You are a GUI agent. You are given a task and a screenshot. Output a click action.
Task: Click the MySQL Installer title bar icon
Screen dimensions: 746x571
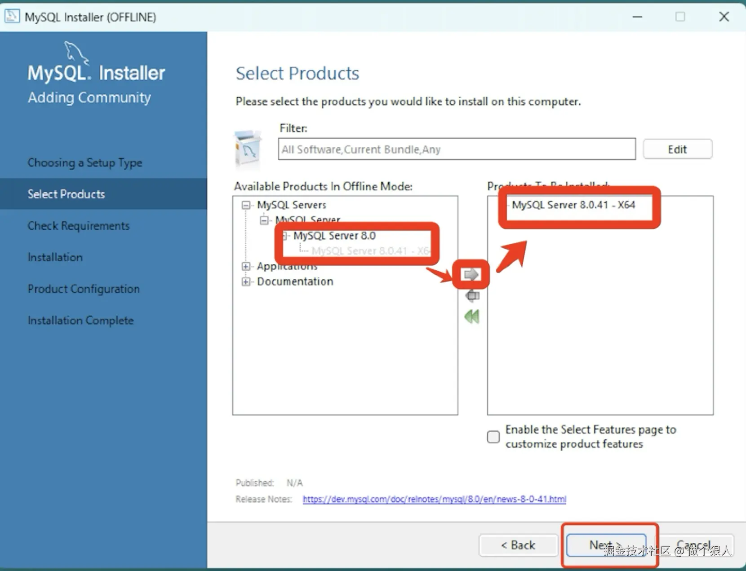pos(12,17)
